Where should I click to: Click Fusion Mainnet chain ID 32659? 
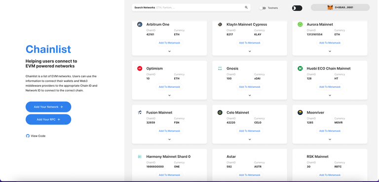pos(151,122)
